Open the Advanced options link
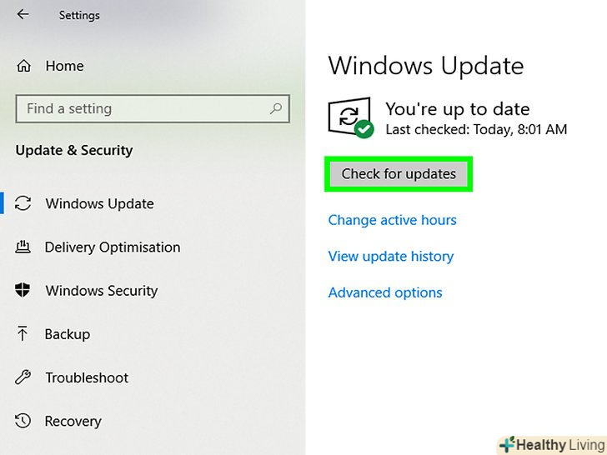This screenshot has height=455, width=607. click(385, 292)
